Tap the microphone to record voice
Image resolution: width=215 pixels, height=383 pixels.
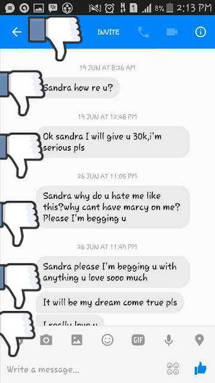168,340
